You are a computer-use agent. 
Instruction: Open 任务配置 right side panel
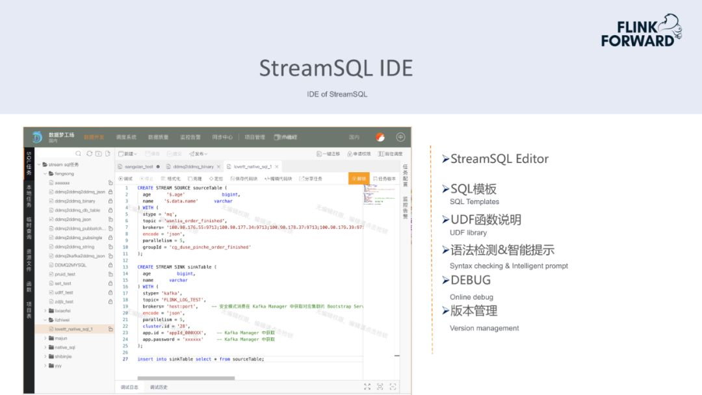(405, 175)
